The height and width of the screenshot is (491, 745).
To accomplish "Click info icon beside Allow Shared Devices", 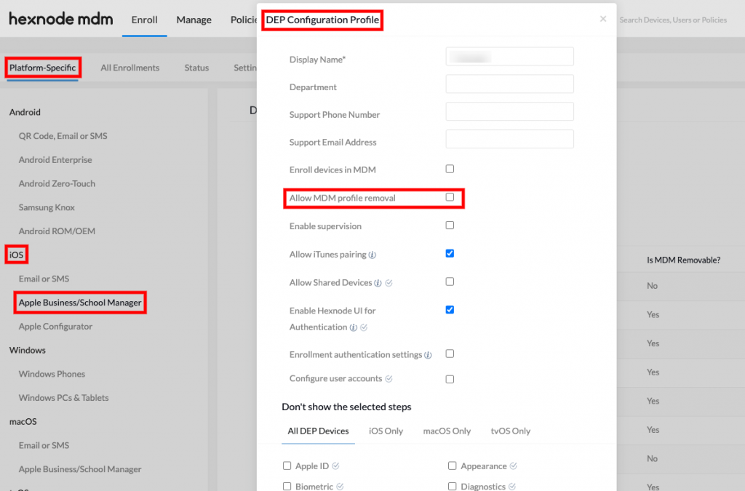I will point(378,283).
